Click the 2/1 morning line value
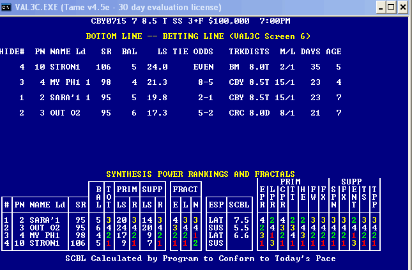 [x=287, y=67]
